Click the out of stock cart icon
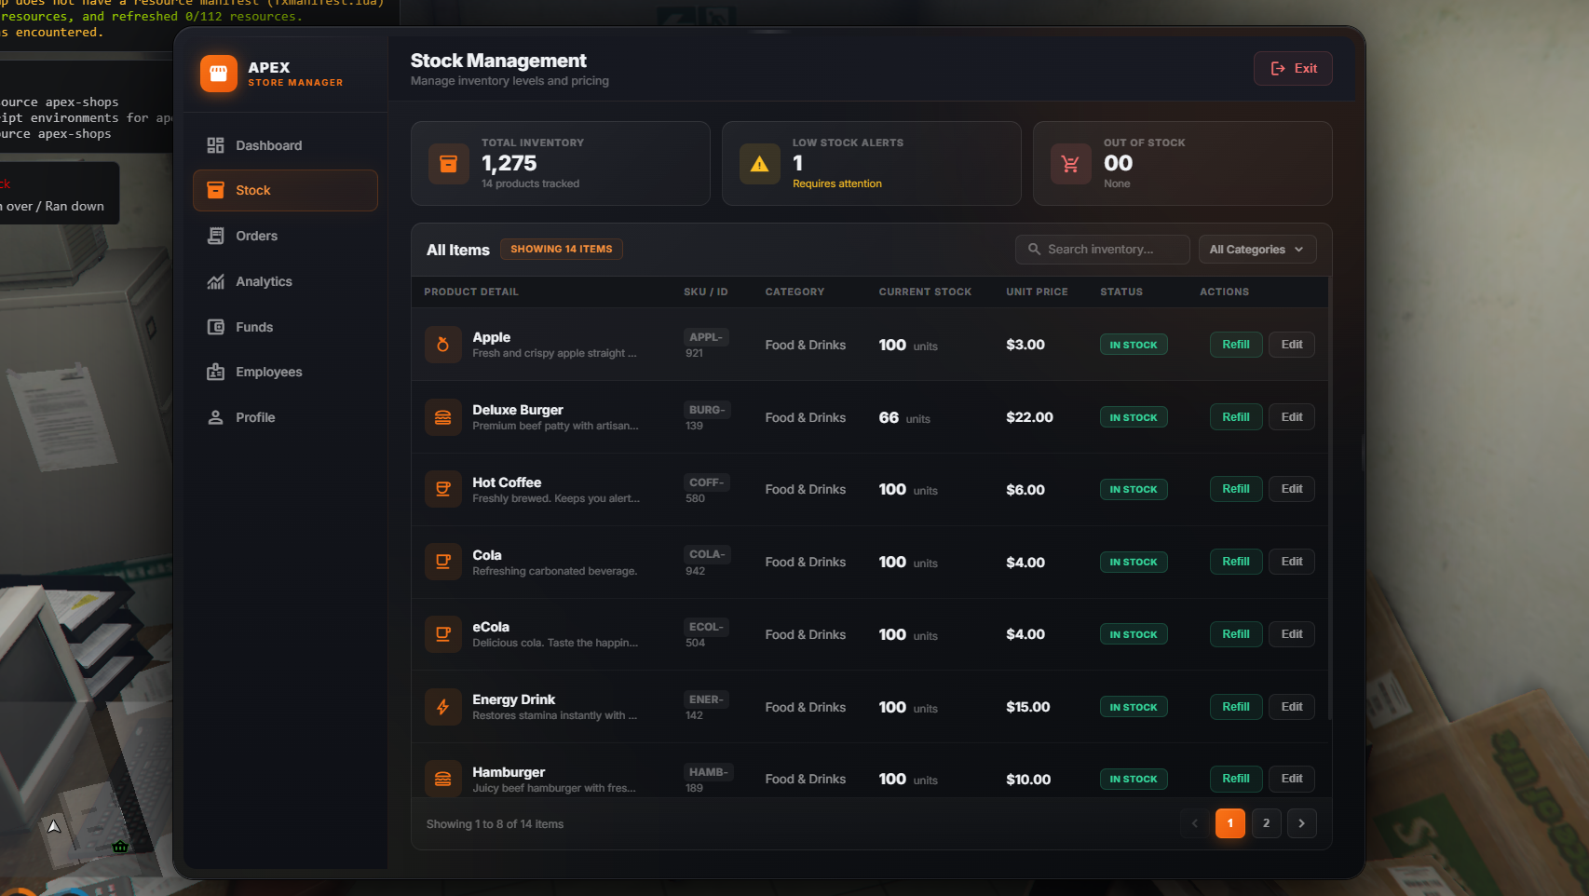Screen dimensions: 1589x896 [1070, 163]
